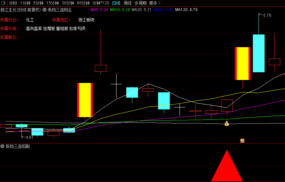Screen dimensions: 285x182
Task: Switch to 1分钟 period tab
Action: pyautogui.click(x=25, y=3)
